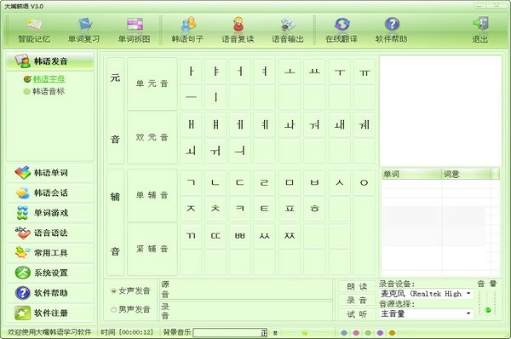The height and width of the screenshot is (339, 511).
Task: Click the background music volume slider
Action: [305, 333]
